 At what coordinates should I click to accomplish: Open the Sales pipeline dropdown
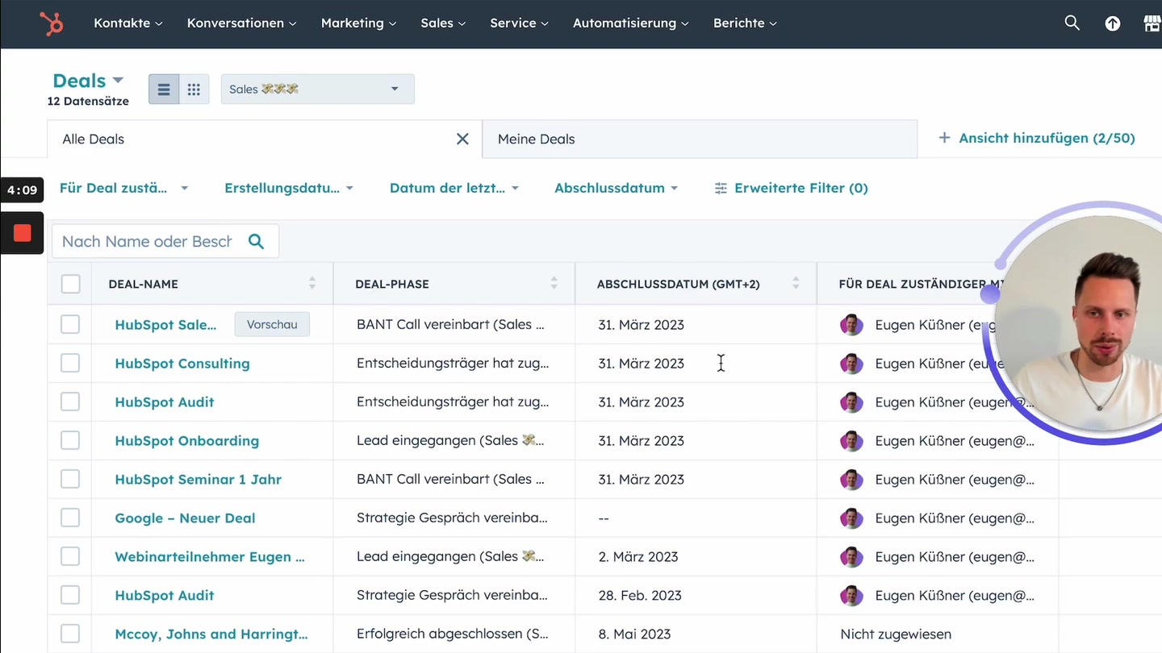(x=317, y=89)
